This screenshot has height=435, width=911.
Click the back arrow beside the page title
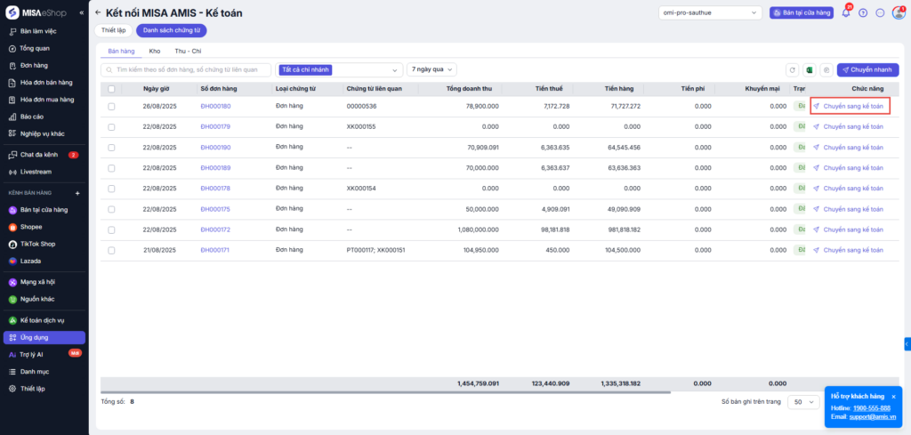(x=98, y=13)
